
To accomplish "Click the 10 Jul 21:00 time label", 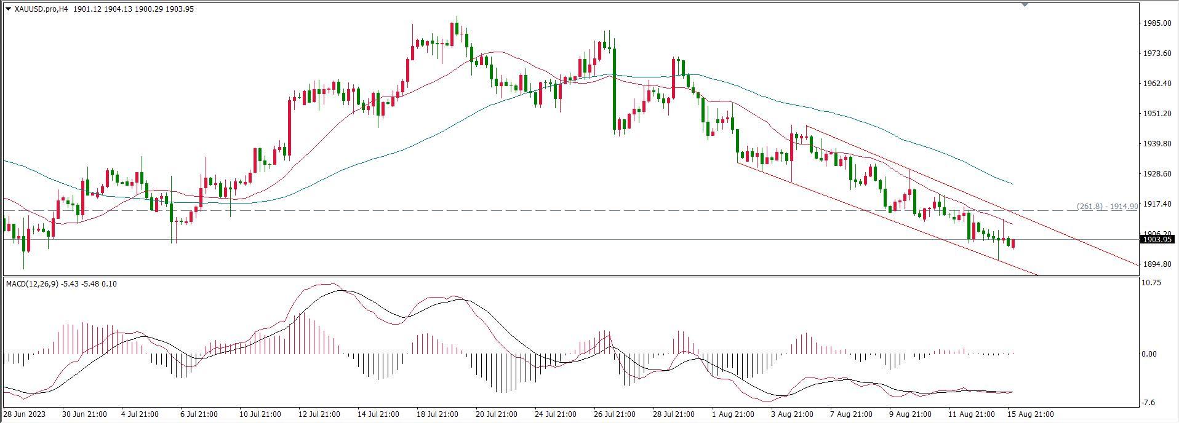I will point(260,414).
